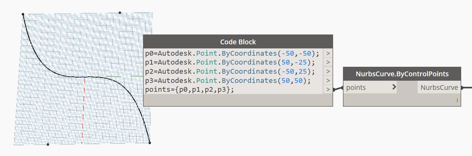The width and height of the screenshot is (472, 156).
Task: Expand the chevron on points input port
Action: 394,87
